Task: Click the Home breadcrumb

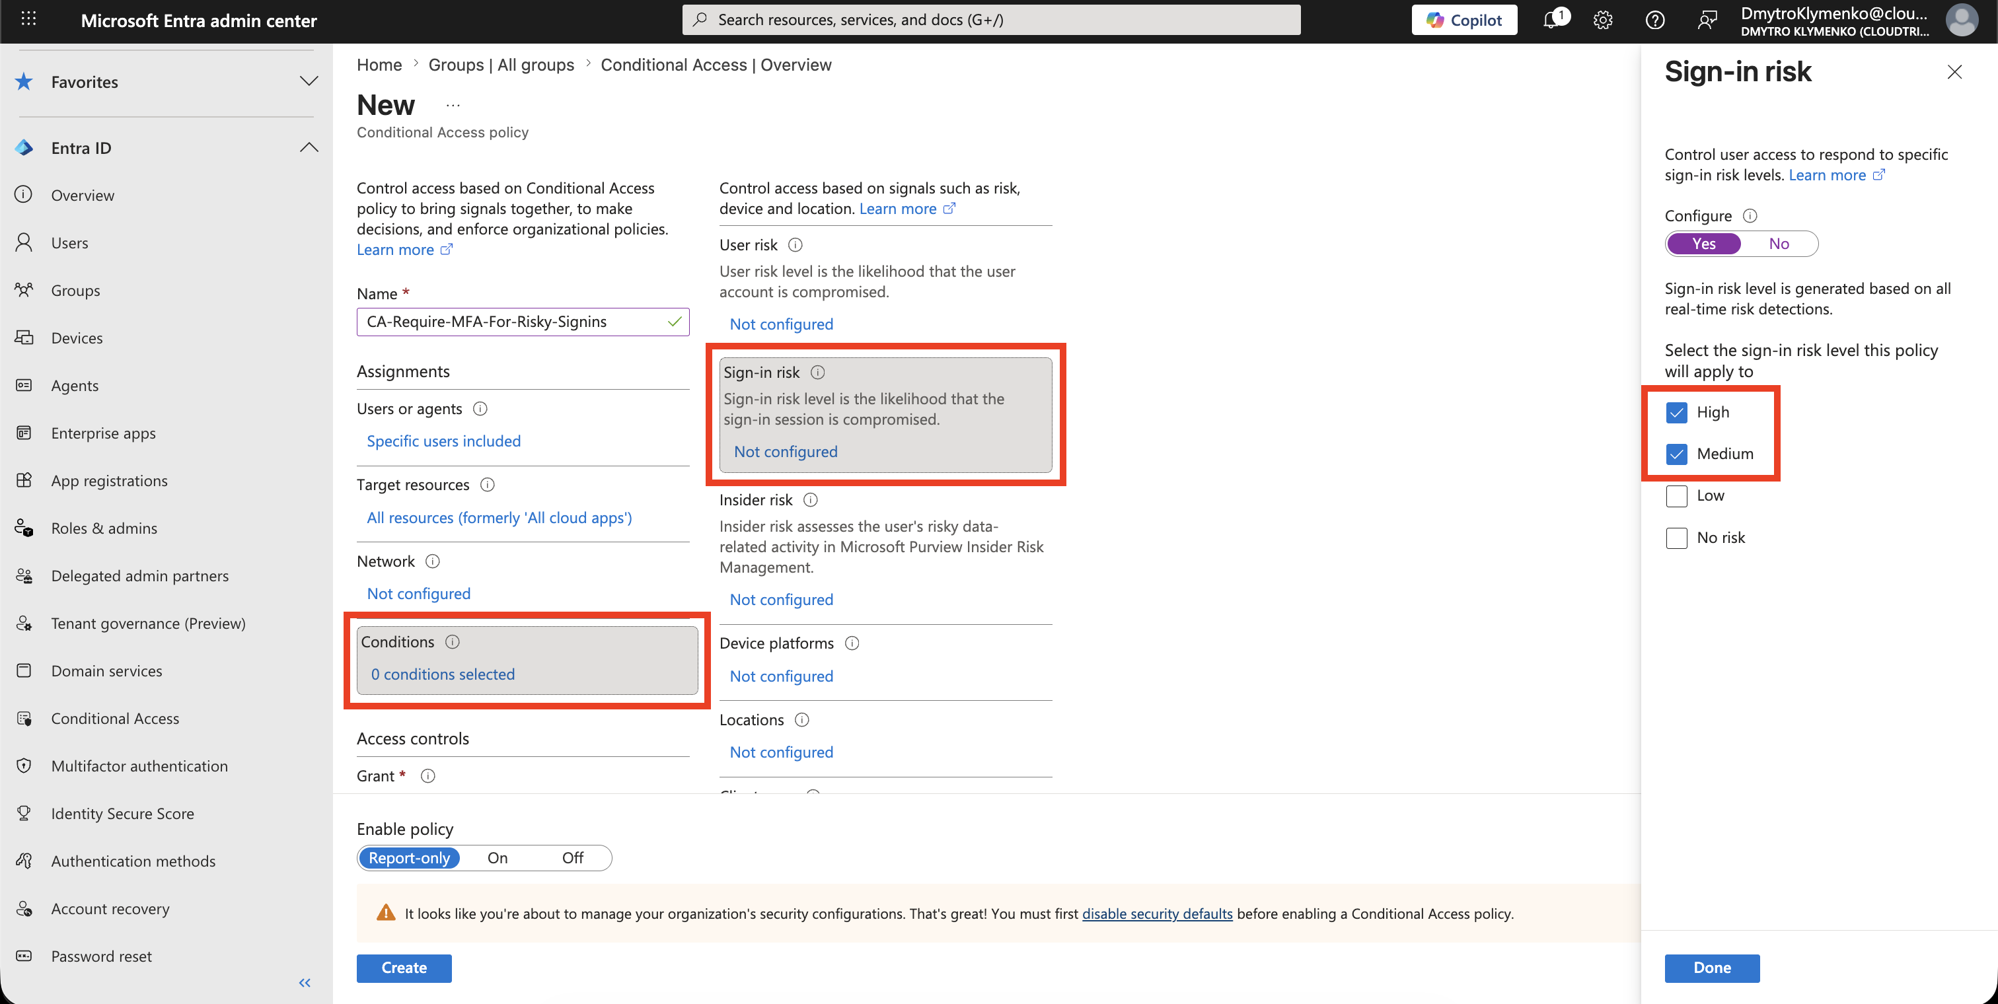Action: 379,65
